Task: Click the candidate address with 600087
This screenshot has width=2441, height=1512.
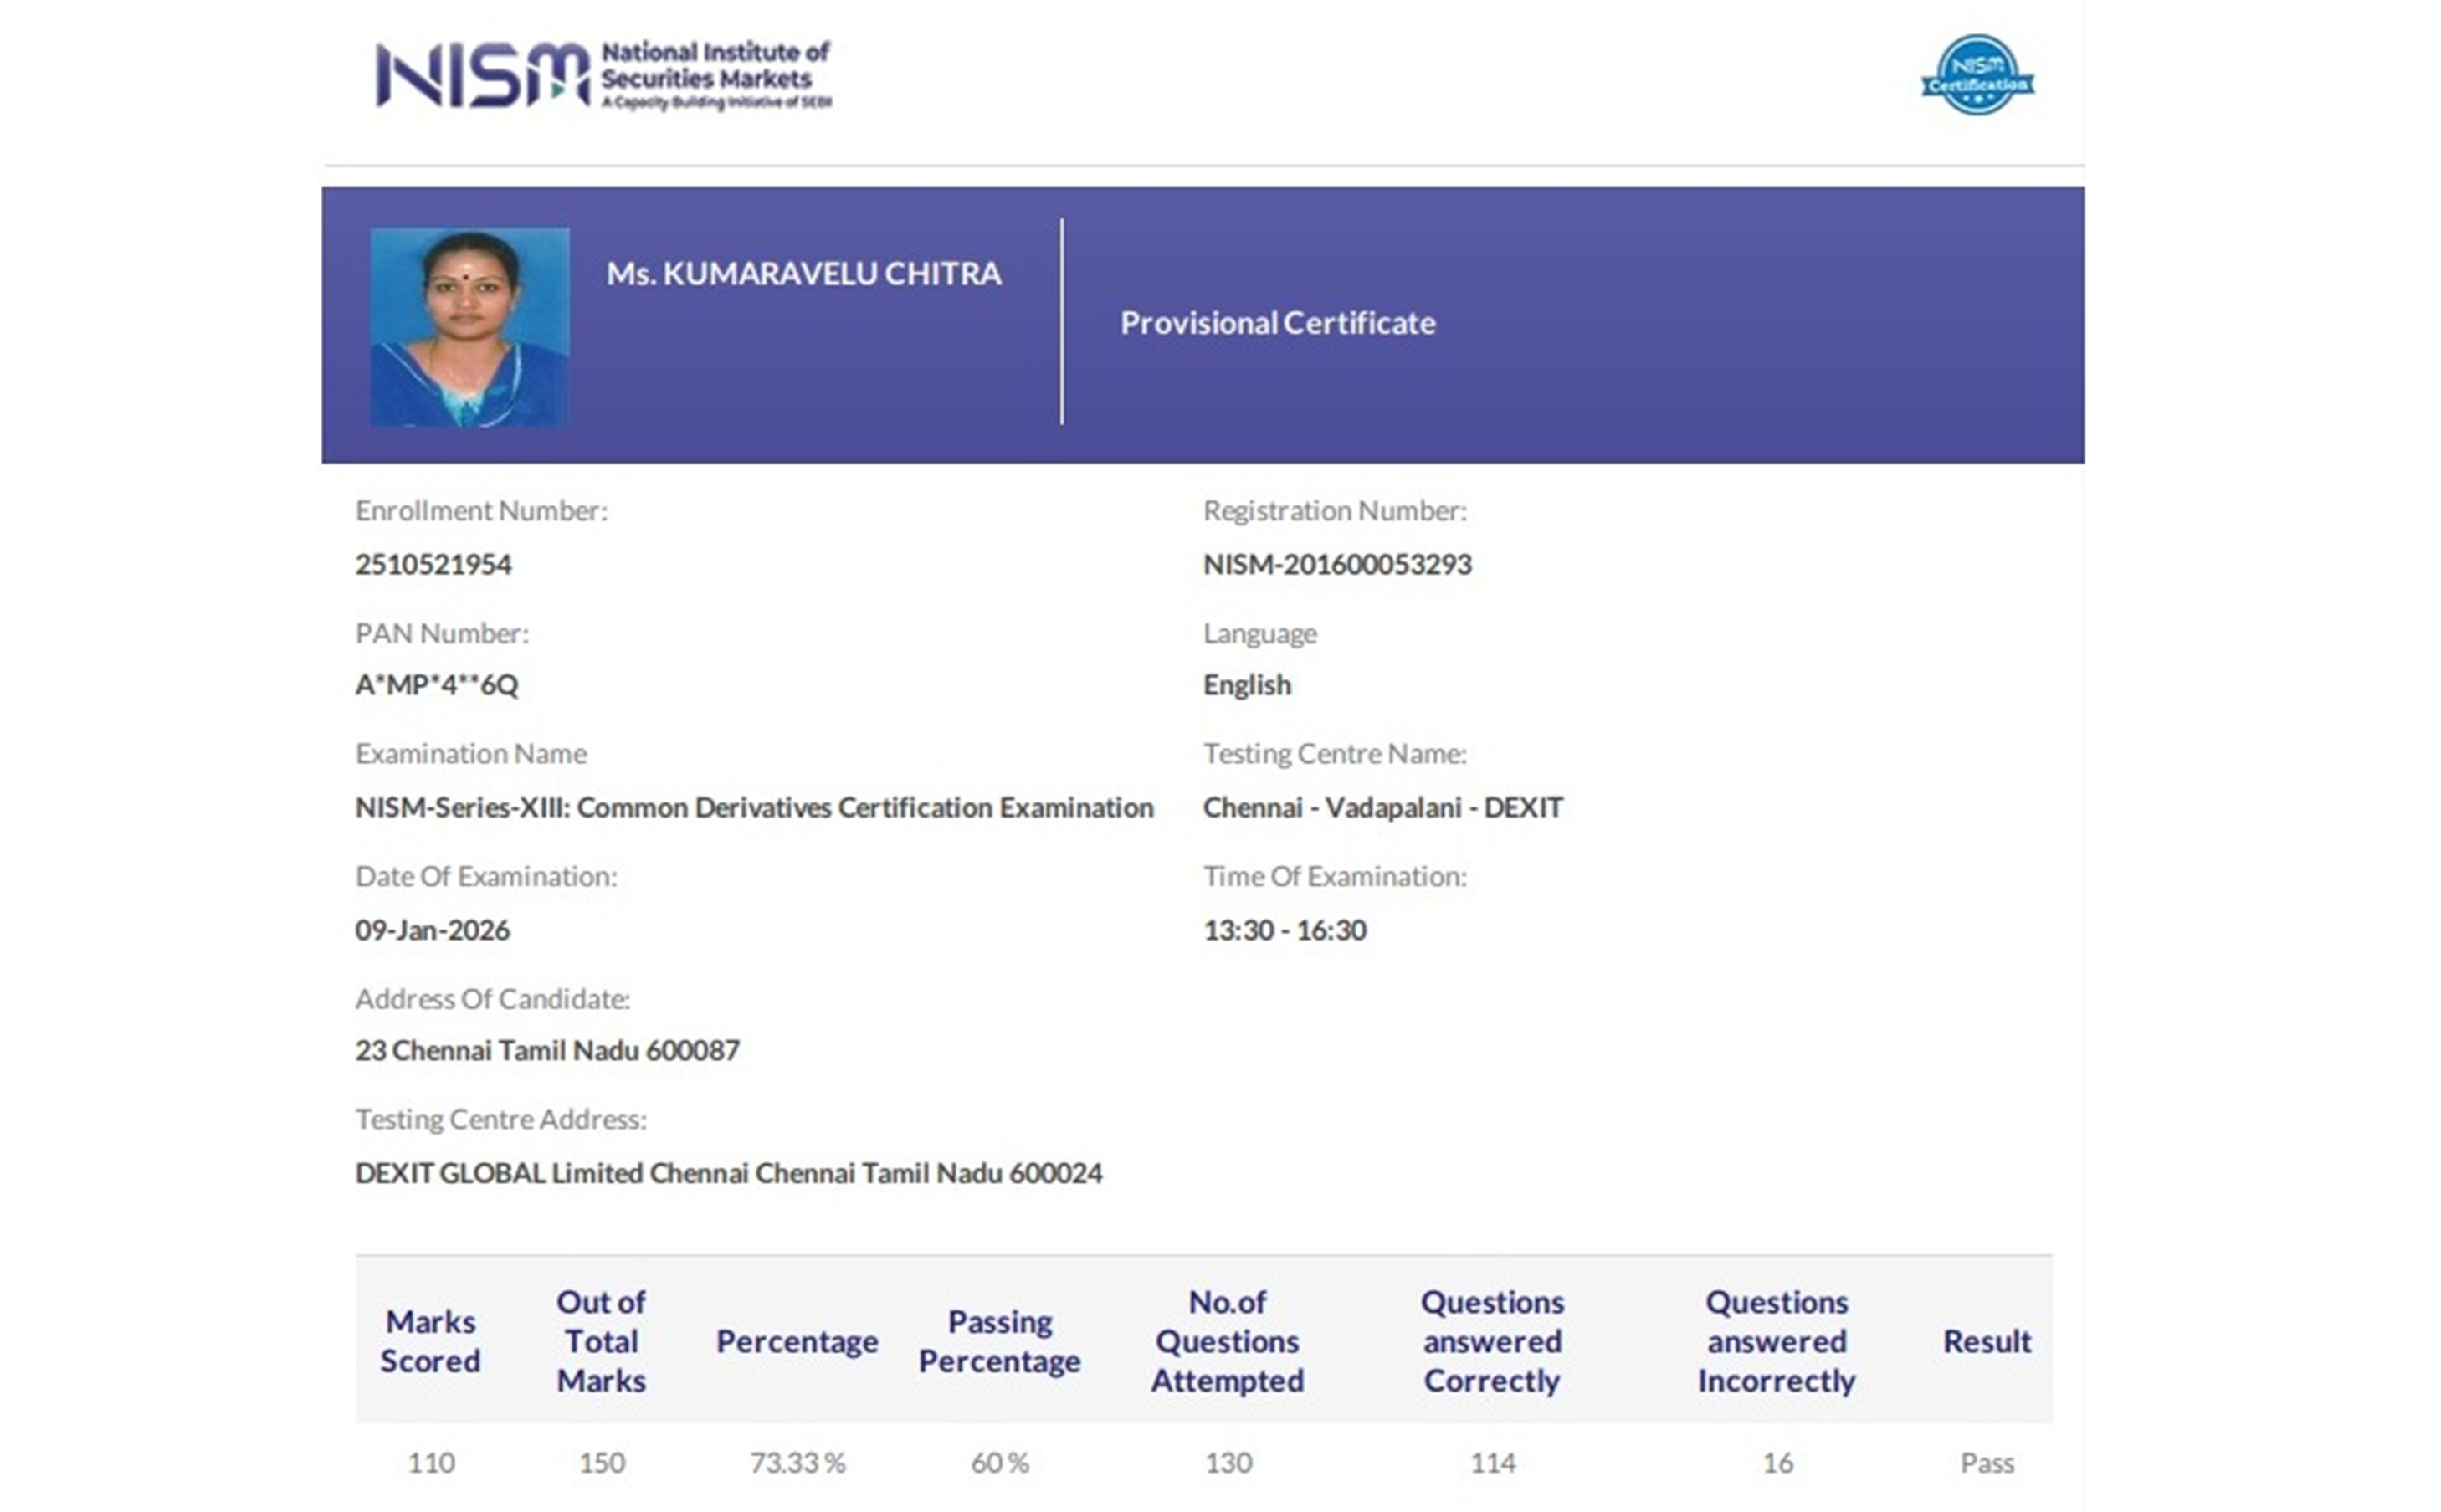Action: click(547, 1051)
